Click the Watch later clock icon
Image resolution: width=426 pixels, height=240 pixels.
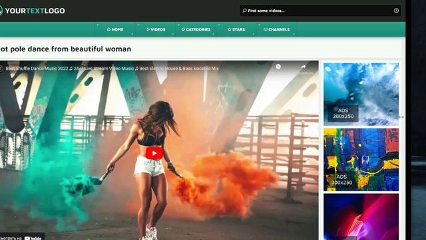tap(278, 67)
